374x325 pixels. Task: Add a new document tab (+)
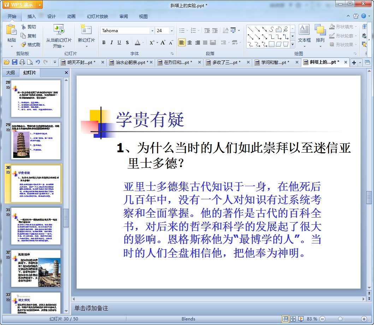tap(354, 63)
